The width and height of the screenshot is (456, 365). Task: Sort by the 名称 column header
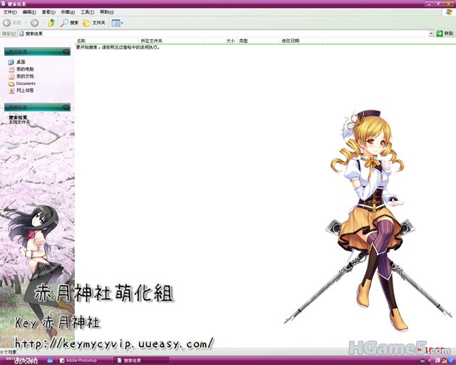click(107, 41)
